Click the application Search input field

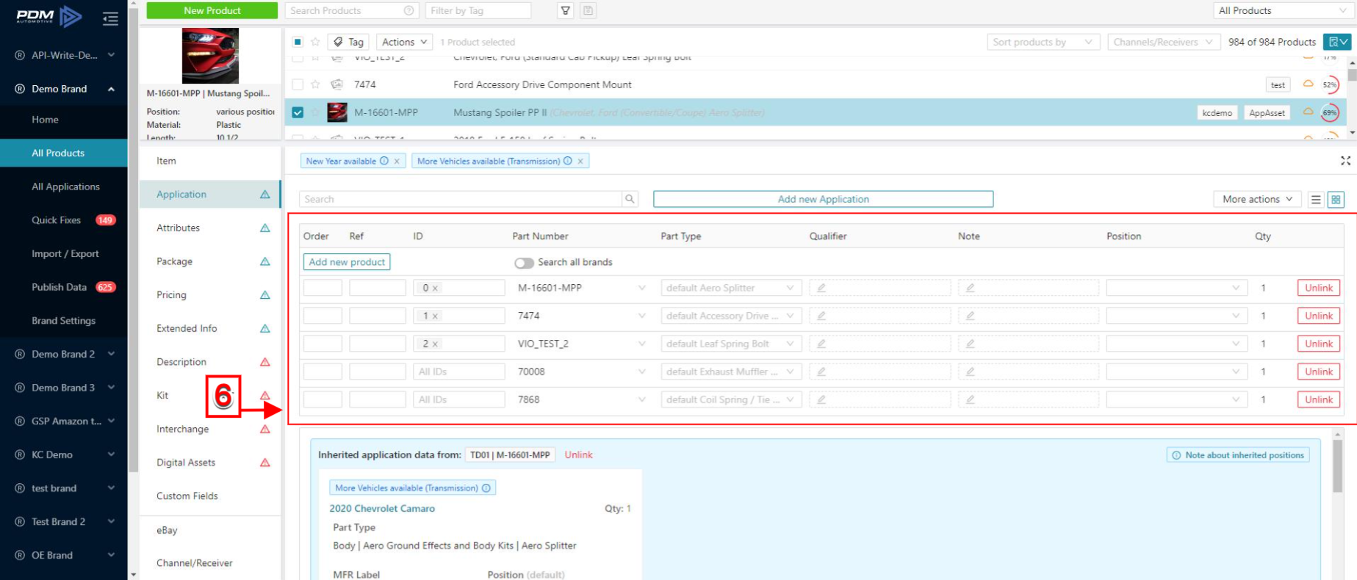(460, 199)
